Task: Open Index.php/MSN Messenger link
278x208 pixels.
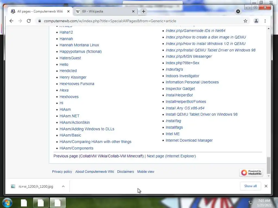Action: (x=189, y=56)
